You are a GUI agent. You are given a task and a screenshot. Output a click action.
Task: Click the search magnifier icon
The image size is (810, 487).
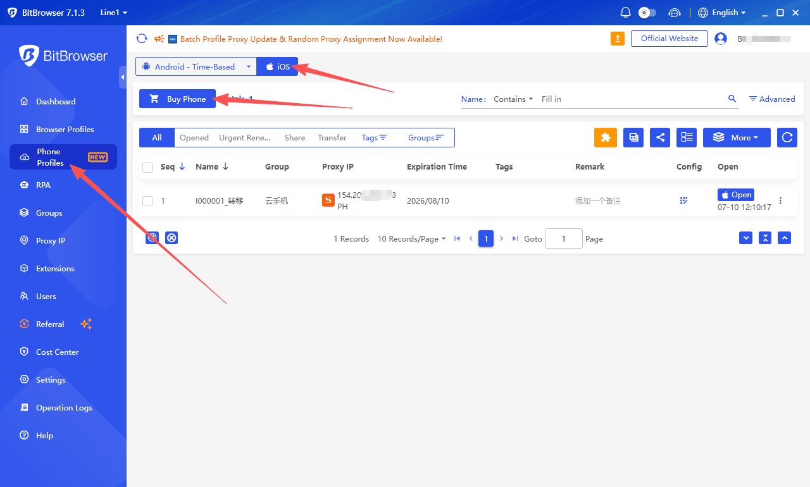[x=732, y=99]
